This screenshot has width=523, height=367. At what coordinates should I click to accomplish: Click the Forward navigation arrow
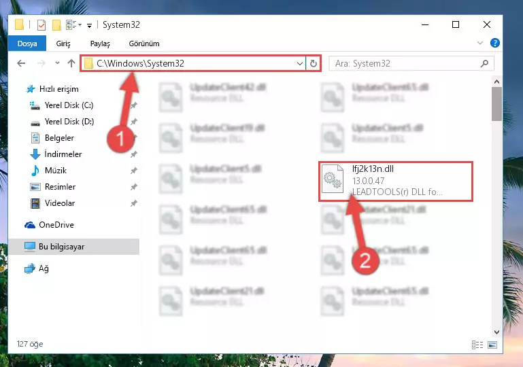[41, 63]
